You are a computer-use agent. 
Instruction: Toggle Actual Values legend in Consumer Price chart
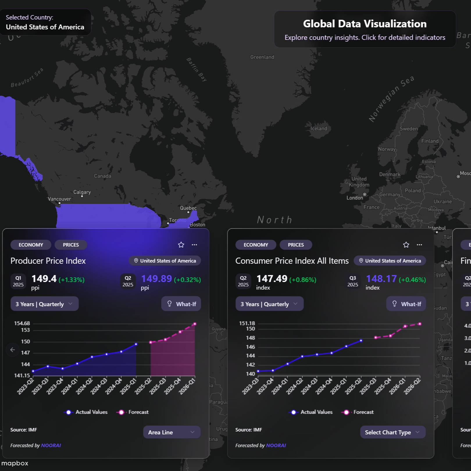(x=311, y=412)
